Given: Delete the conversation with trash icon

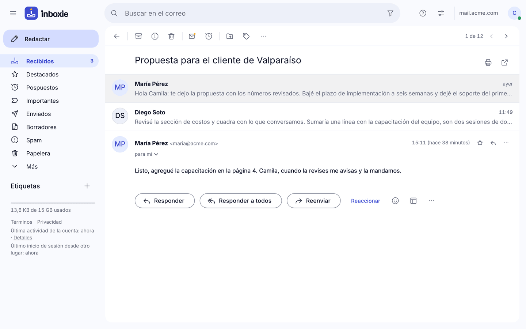Looking at the screenshot, I should [171, 36].
